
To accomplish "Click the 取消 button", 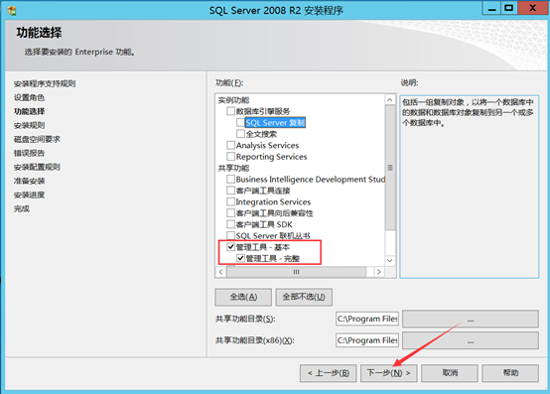I will 450,373.
